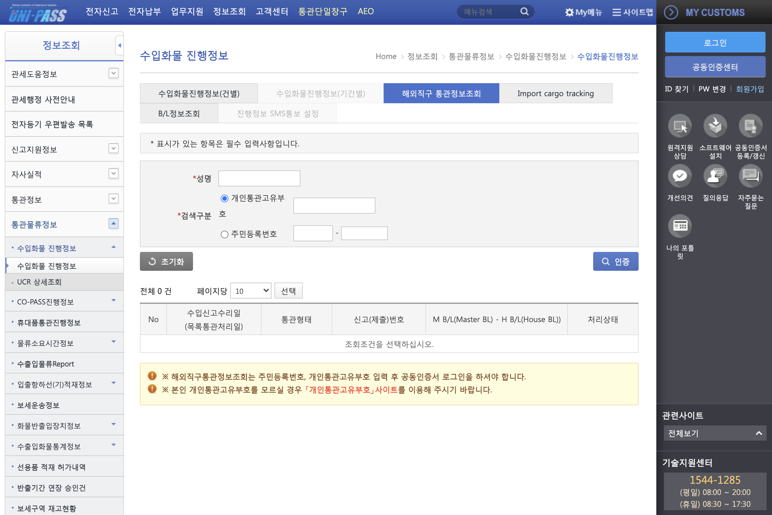Click the 나의 포틀릿 icon
This screenshot has width=772, height=515.
point(680,226)
